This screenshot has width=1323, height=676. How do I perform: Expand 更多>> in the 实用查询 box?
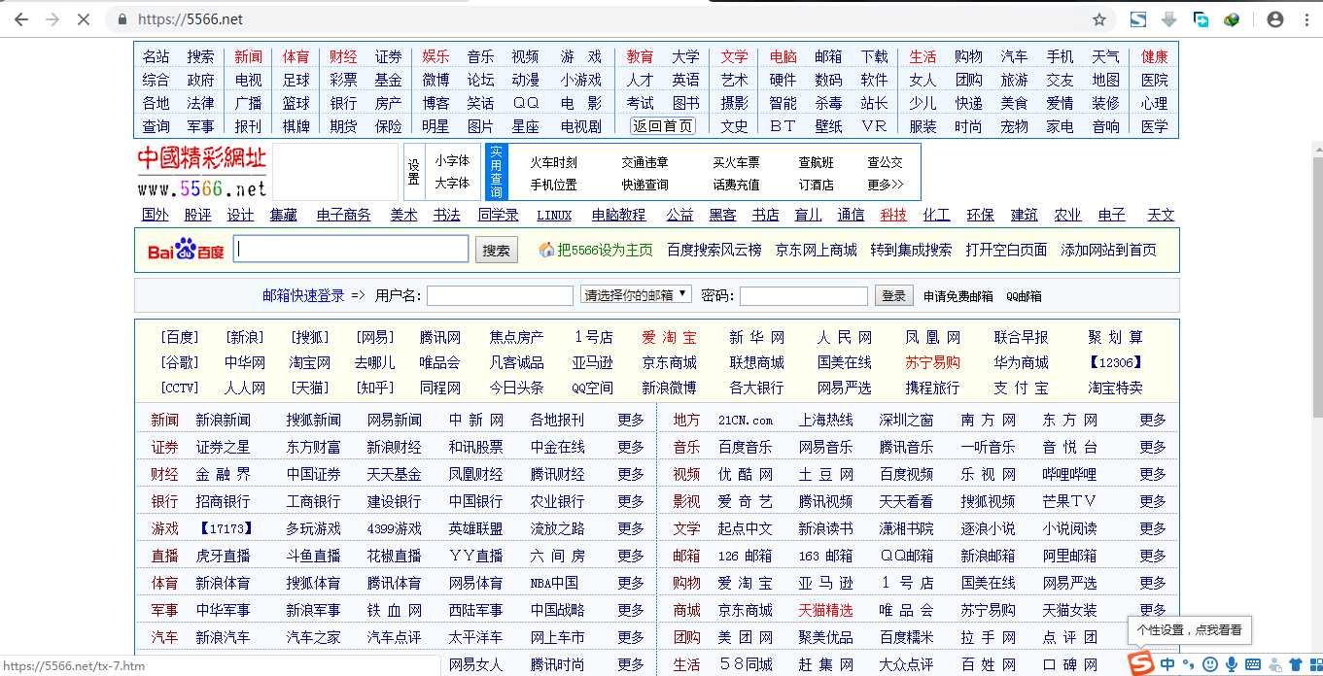coord(886,185)
